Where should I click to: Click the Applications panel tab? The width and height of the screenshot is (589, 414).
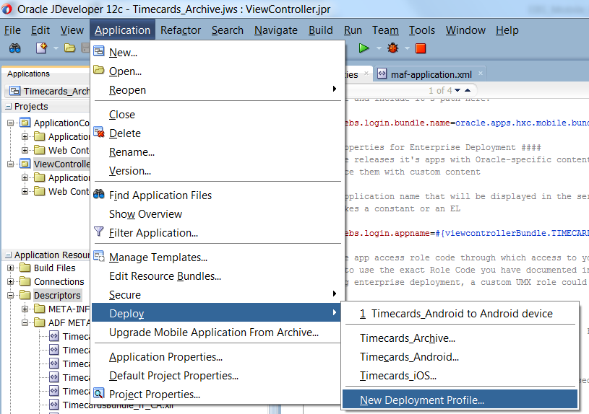coord(29,74)
